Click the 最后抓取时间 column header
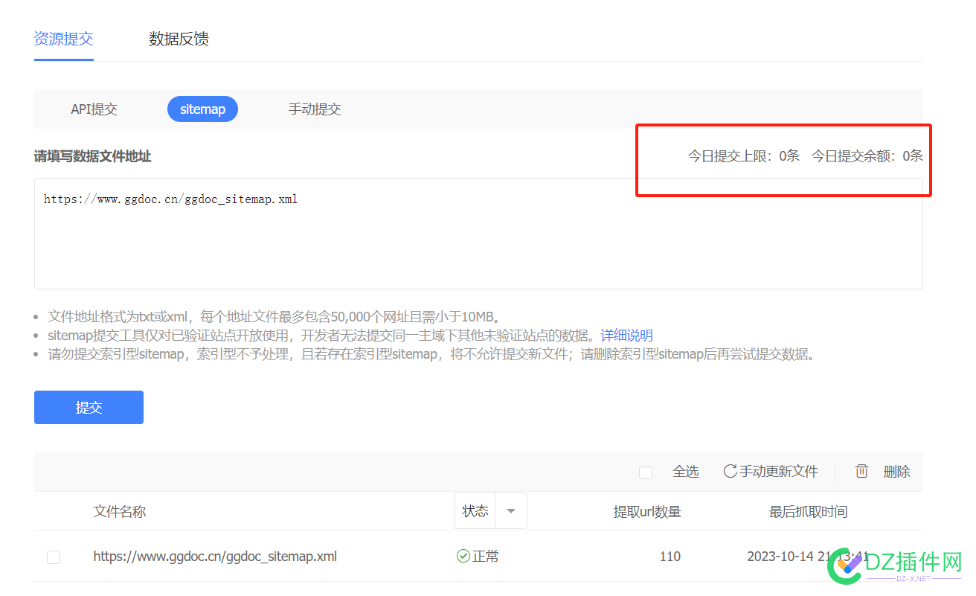The image size is (976, 596). (x=808, y=512)
